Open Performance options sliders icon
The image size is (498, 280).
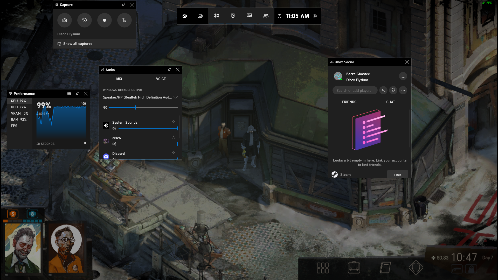(69, 94)
